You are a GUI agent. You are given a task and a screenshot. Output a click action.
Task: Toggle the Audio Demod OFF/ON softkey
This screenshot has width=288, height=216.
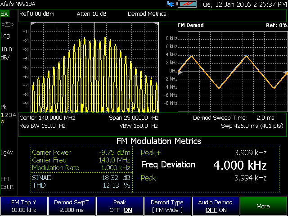click(x=216, y=206)
